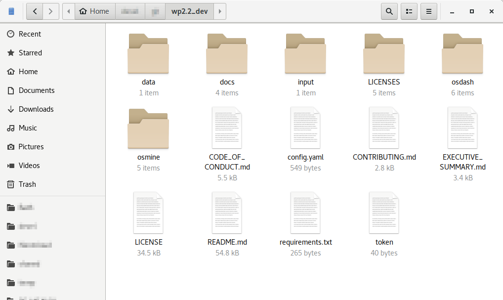The image size is (503, 300).
Task: Select the wp2.2_dev path segment
Action: pos(189,11)
